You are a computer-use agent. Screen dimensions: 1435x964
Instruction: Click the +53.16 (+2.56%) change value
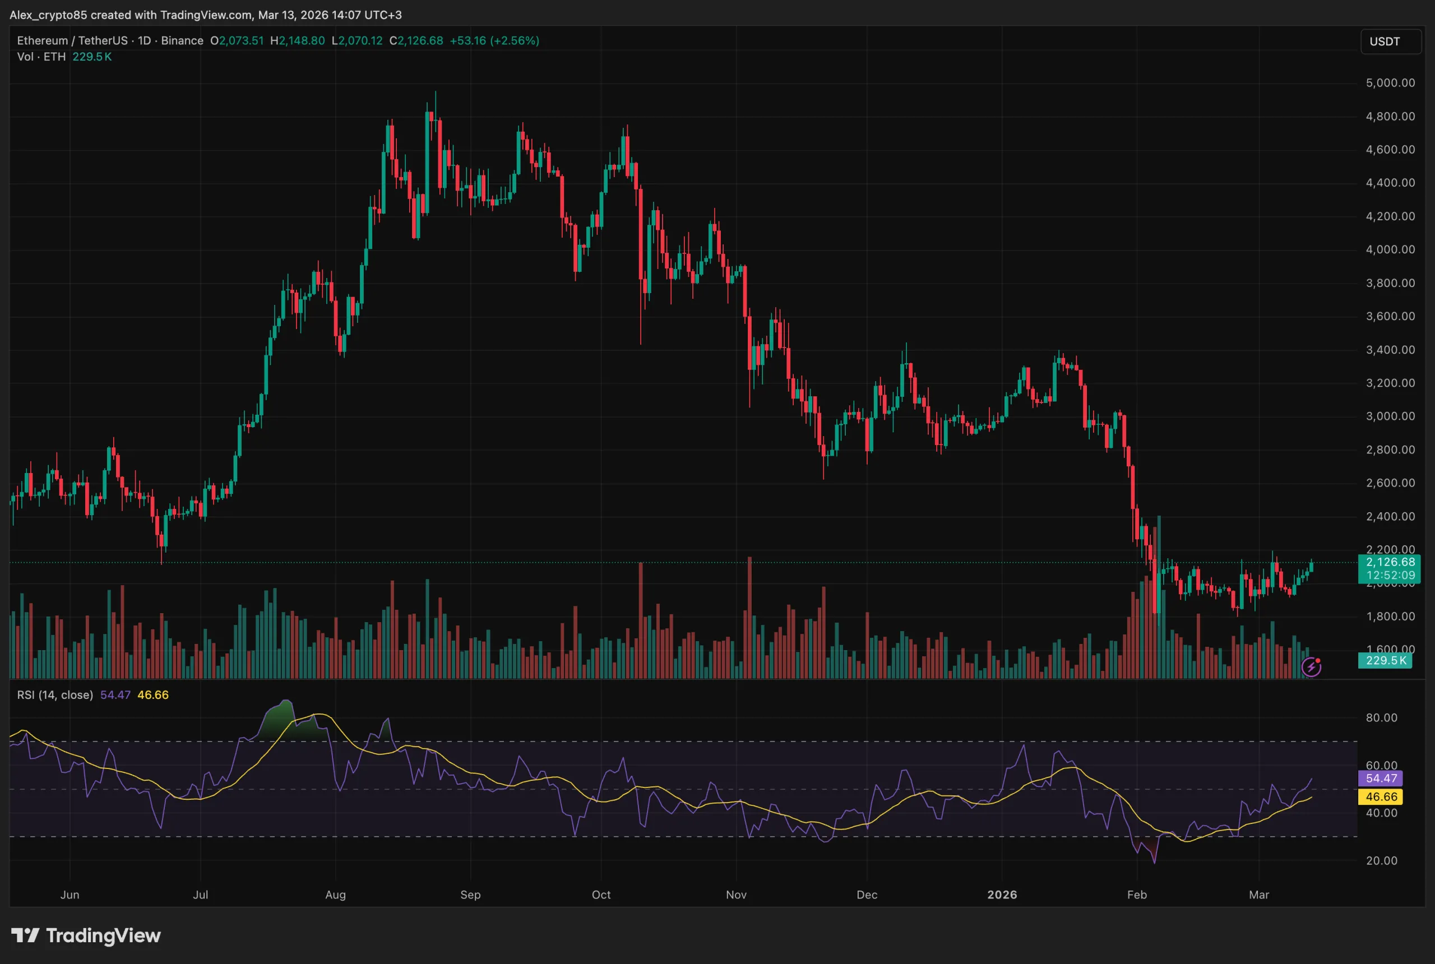tap(494, 40)
